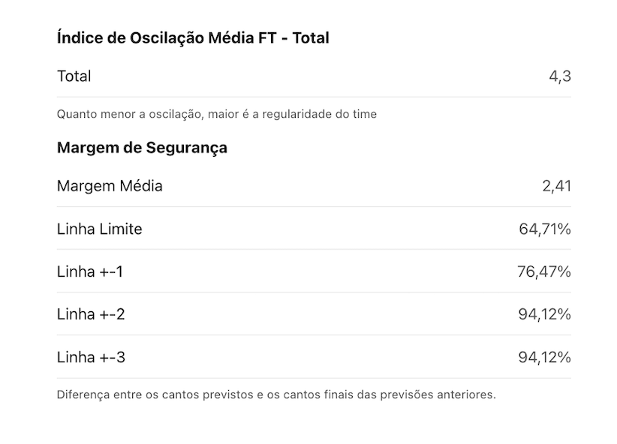Image resolution: width=617 pixels, height=444 pixels.
Task: Click the 4,3 total value
Action: (559, 76)
